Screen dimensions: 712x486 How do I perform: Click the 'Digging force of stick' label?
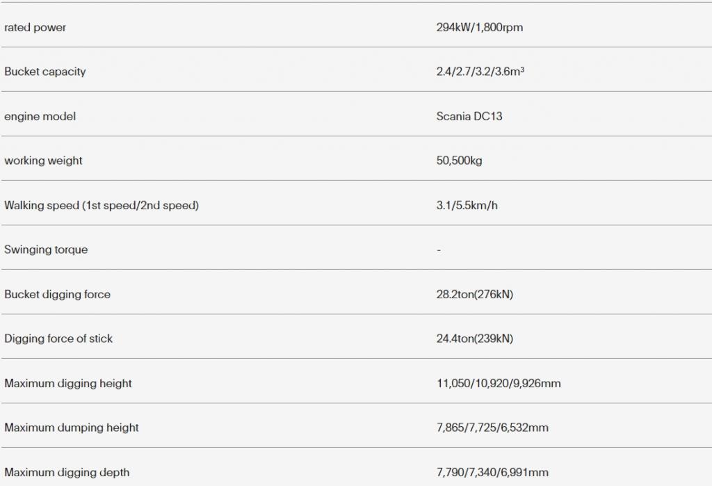click(58, 339)
